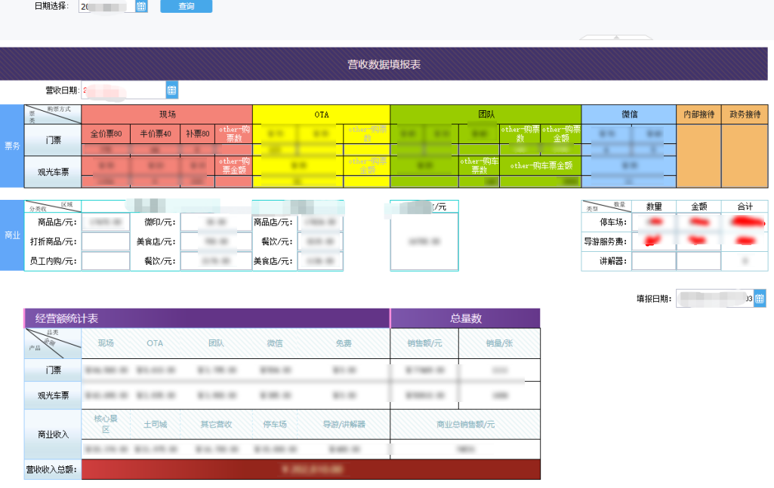This screenshot has width=774, height=488.
Task: Click the other-购车票金额 cell
Action: click(x=541, y=166)
